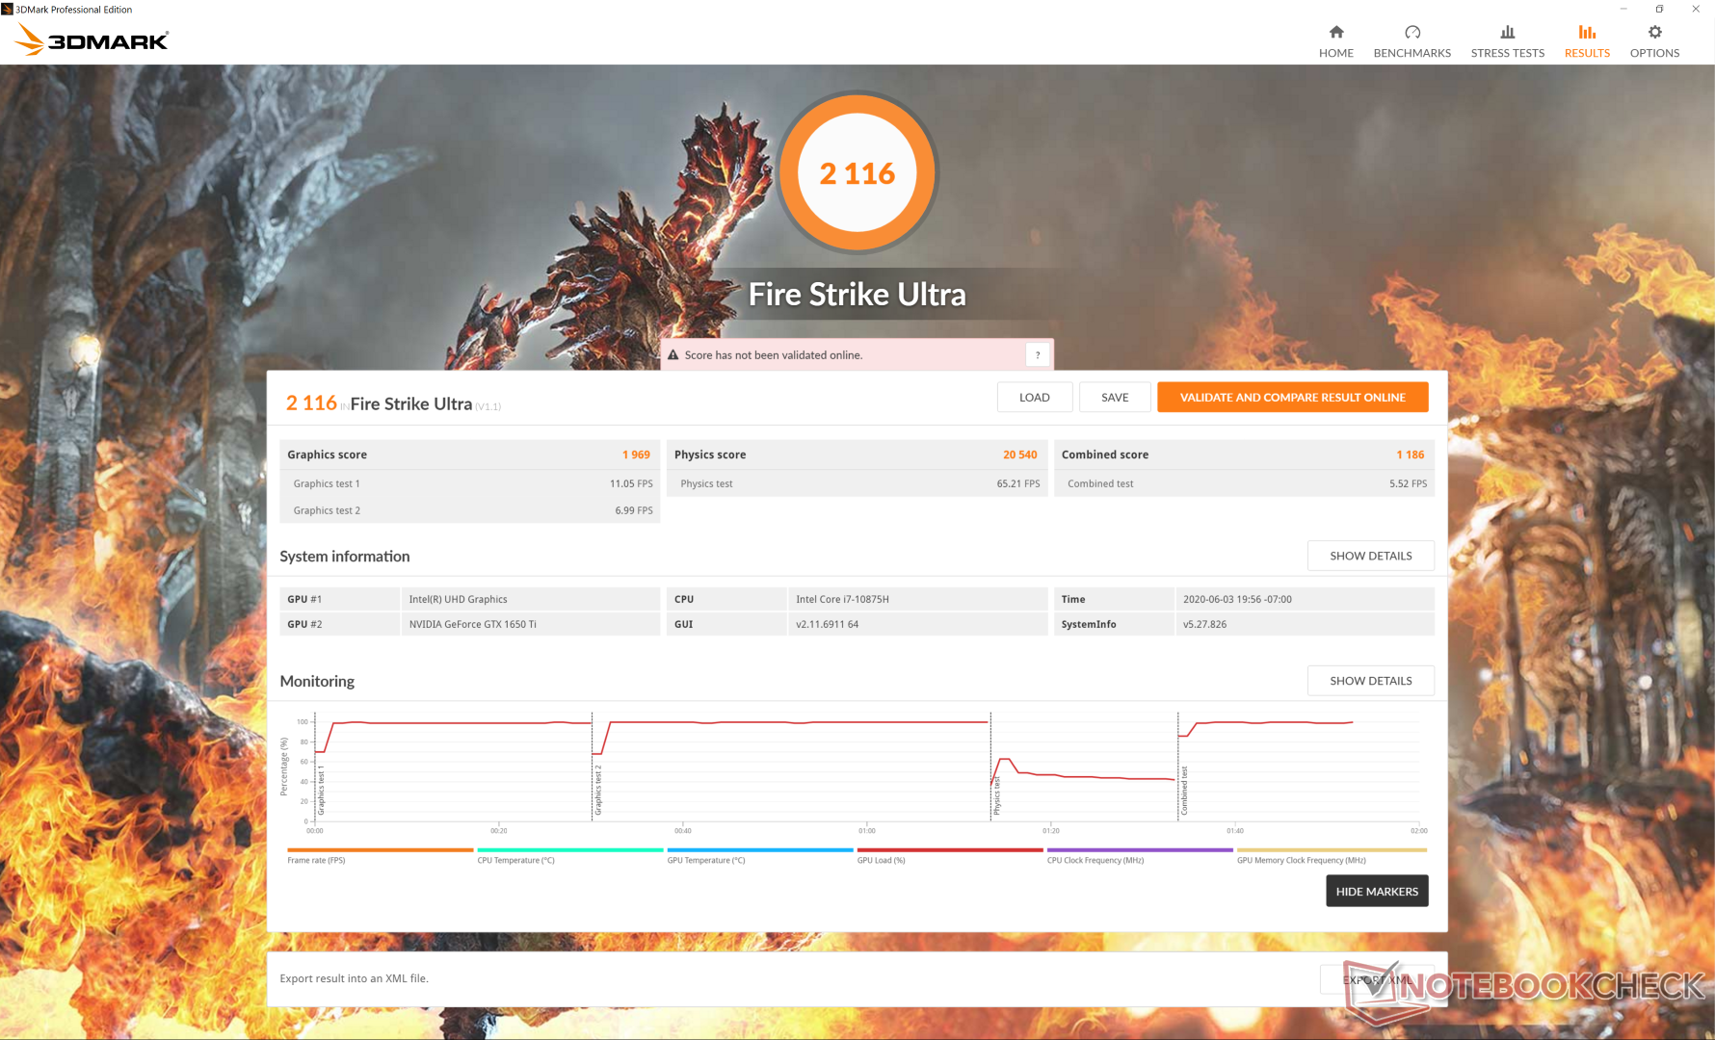The width and height of the screenshot is (1715, 1040).
Task: Click Combined test result 5.52 FPS
Action: [x=1408, y=483]
